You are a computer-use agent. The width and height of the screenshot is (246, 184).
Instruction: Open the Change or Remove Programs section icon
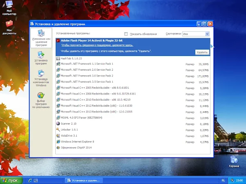pyautogui.click(x=41, y=33)
